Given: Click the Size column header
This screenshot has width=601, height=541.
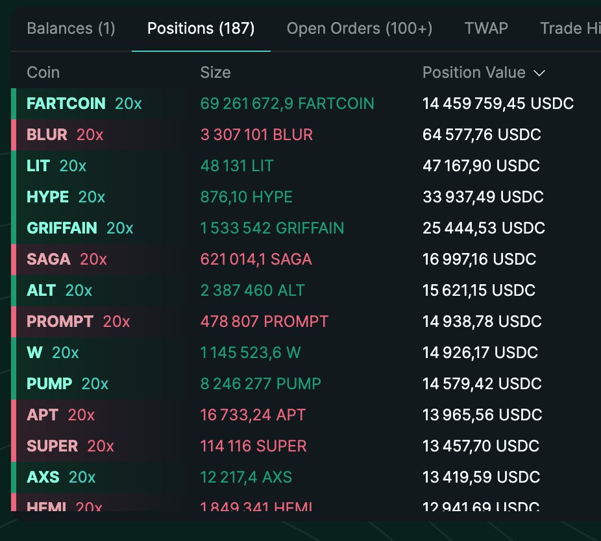Looking at the screenshot, I should pos(215,73).
